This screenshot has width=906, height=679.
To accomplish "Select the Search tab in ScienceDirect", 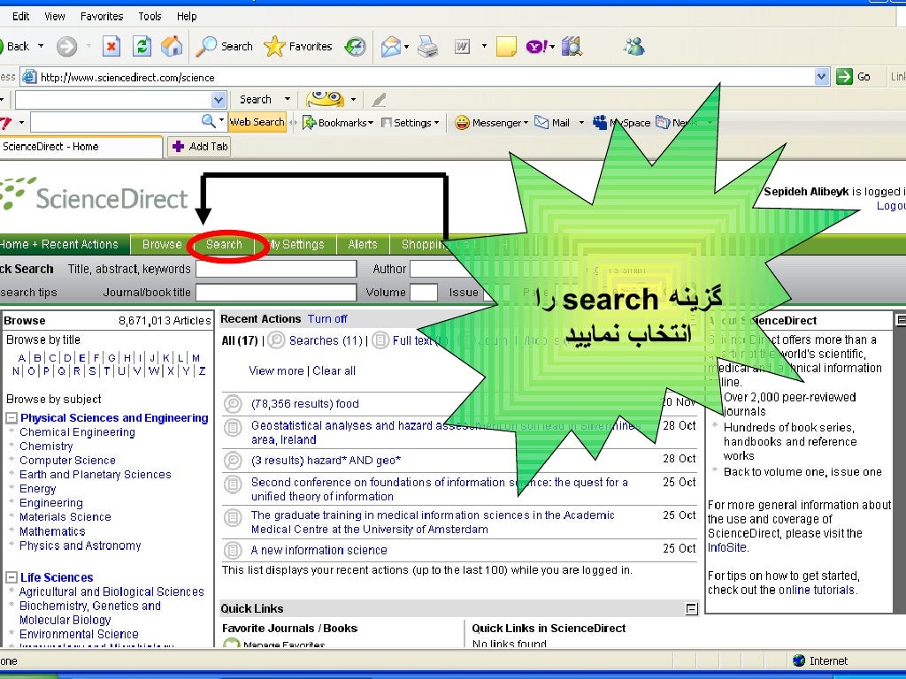I will pyautogui.click(x=224, y=244).
